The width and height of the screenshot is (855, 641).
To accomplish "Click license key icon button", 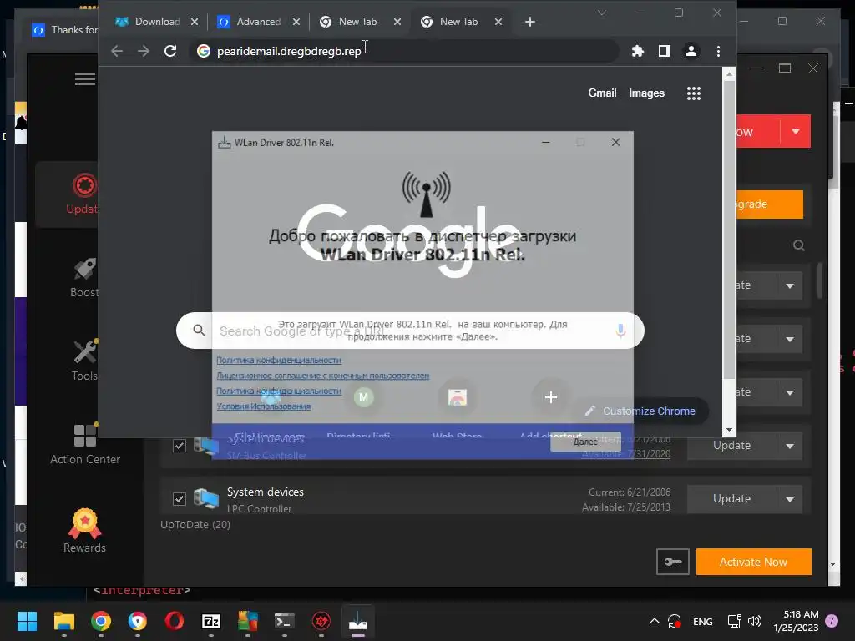I will pyautogui.click(x=673, y=562).
